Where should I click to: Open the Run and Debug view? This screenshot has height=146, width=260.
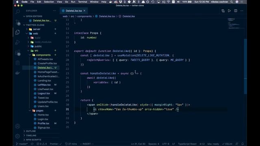pos(17,42)
